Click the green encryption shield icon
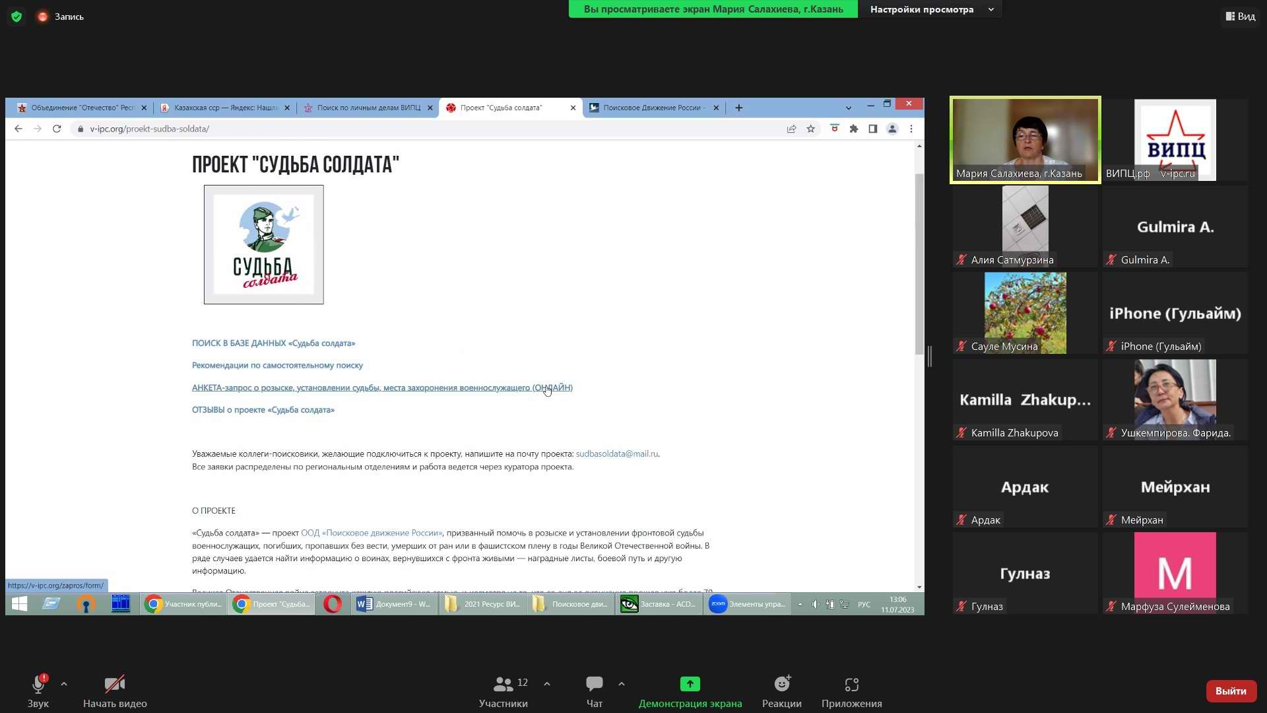This screenshot has height=713, width=1267. (16, 17)
